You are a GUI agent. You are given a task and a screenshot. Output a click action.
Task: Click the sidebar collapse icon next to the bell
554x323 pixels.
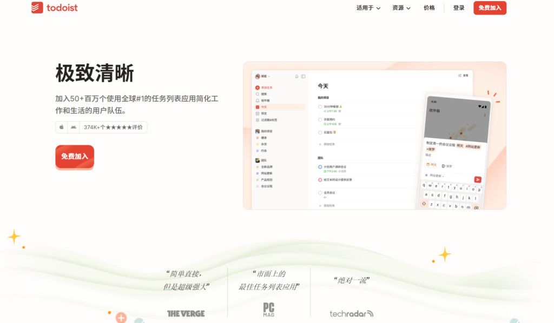pos(303,76)
